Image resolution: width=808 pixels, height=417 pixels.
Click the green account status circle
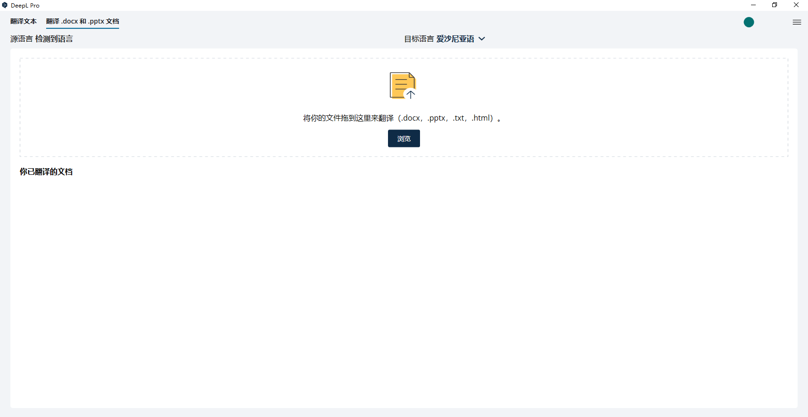click(749, 22)
